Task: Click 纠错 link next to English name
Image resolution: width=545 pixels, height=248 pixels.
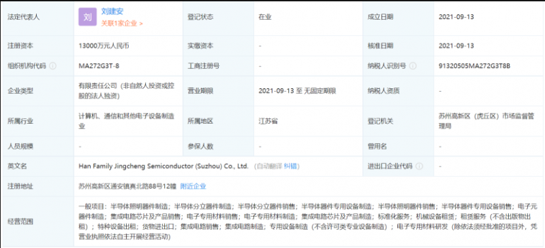Action: coord(291,166)
